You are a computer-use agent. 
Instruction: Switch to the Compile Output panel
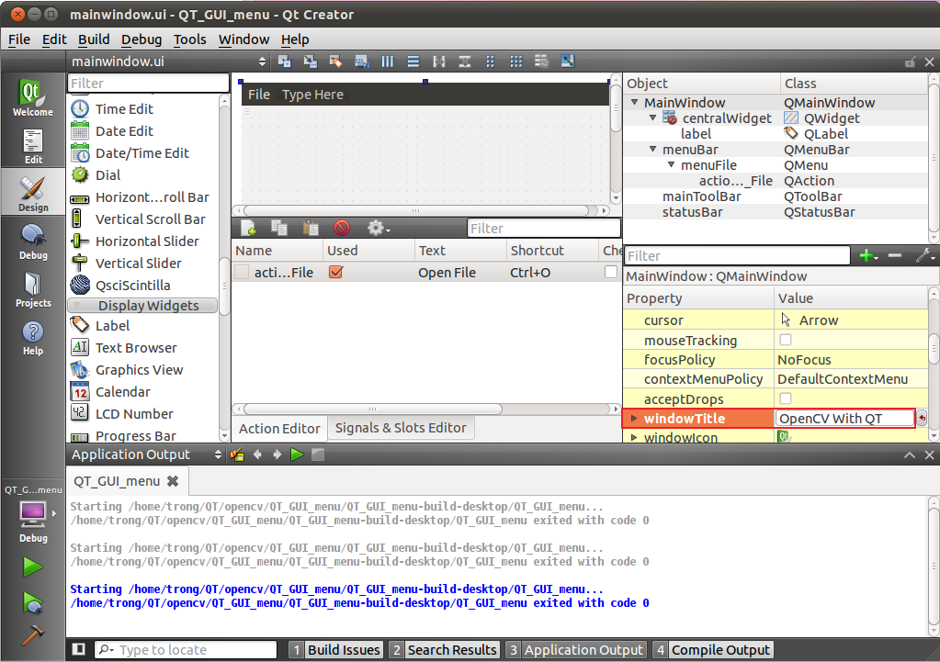pyautogui.click(x=720, y=649)
